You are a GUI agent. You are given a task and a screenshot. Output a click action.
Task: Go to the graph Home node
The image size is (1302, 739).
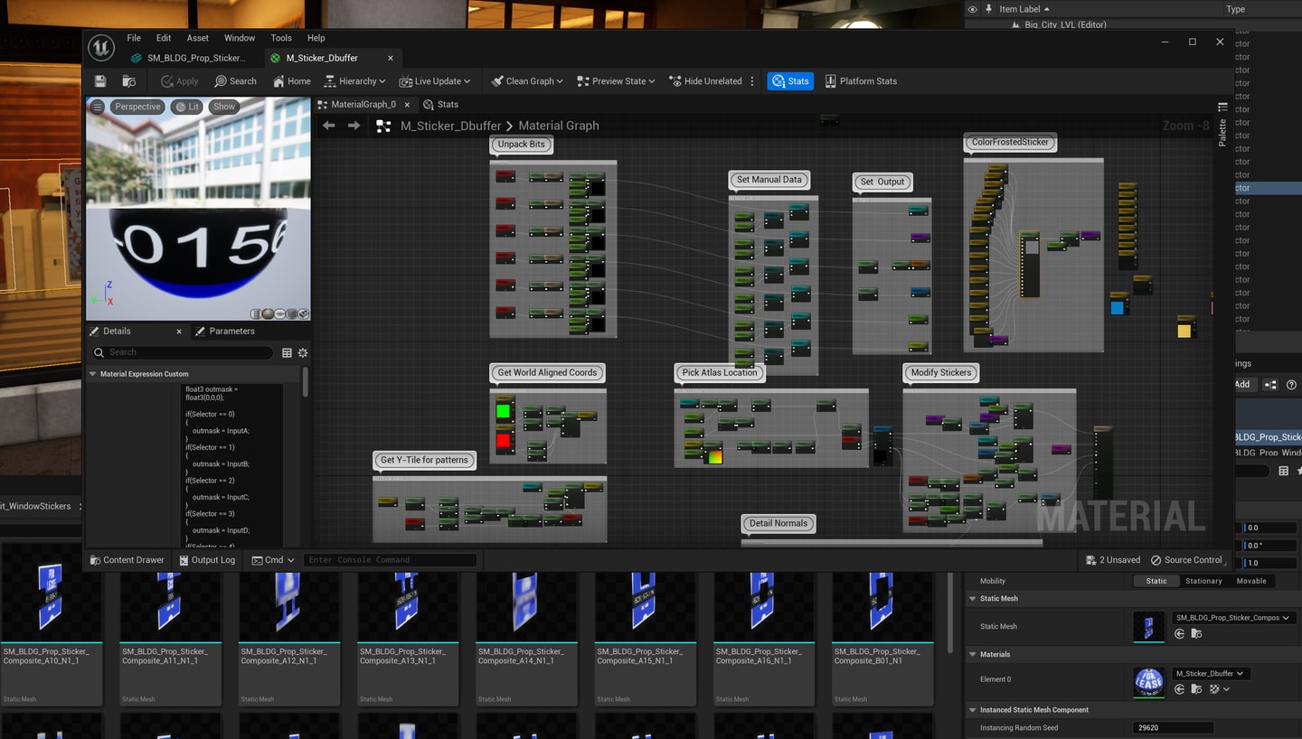click(291, 81)
